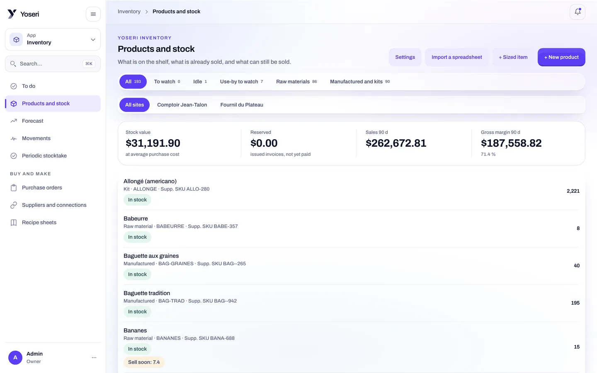Click inside the Search field
The image size is (597, 373).
[x=53, y=64]
